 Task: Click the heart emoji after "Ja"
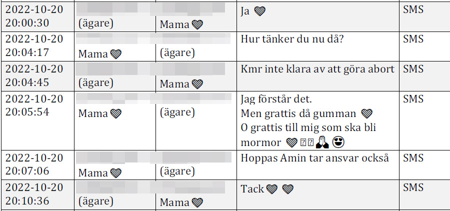[259, 11]
